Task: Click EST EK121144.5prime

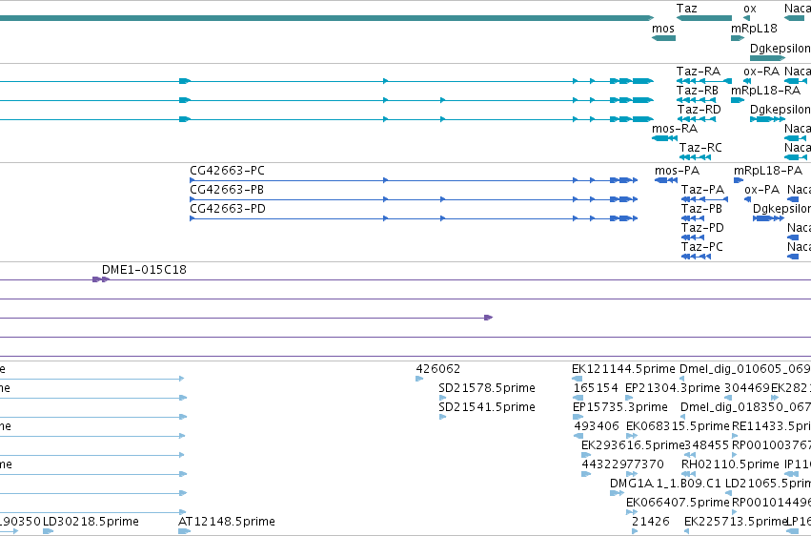Action: (623, 369)
